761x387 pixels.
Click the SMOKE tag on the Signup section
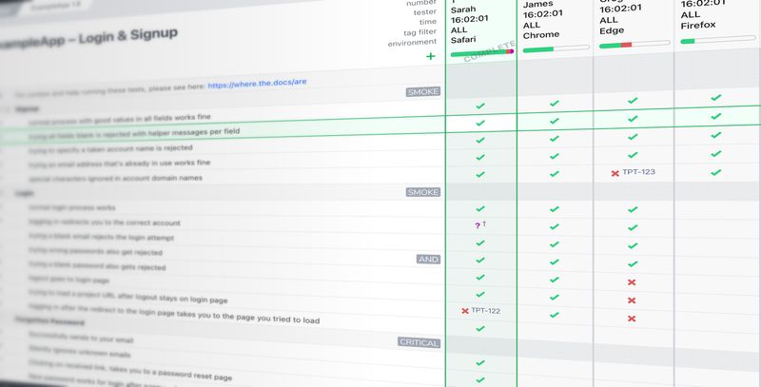tap(423, 91)
